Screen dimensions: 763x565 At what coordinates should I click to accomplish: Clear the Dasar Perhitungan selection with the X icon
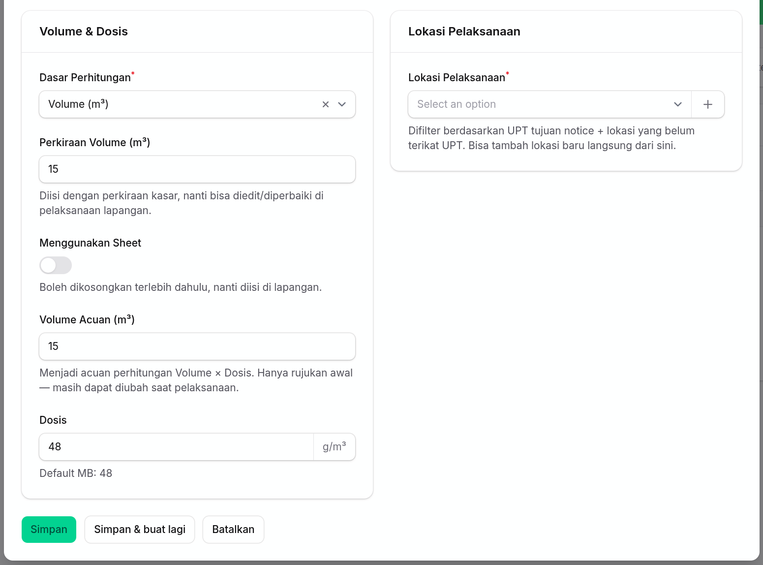point(325,104)
